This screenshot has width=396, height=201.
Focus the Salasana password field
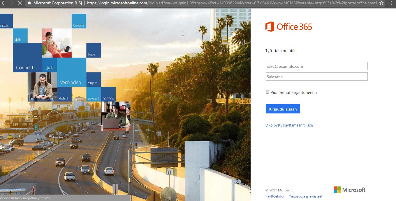[x=316, y=77]
